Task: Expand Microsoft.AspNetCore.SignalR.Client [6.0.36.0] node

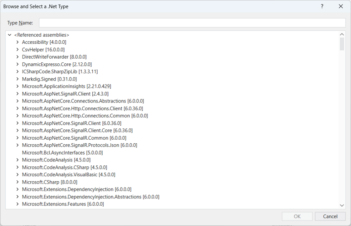Action: coord(18,123)
